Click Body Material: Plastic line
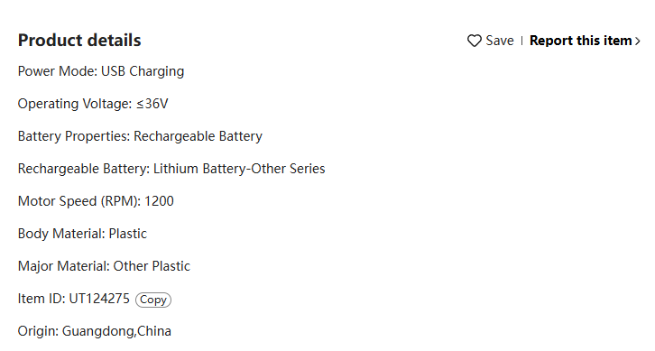 (x=82, y=234)
